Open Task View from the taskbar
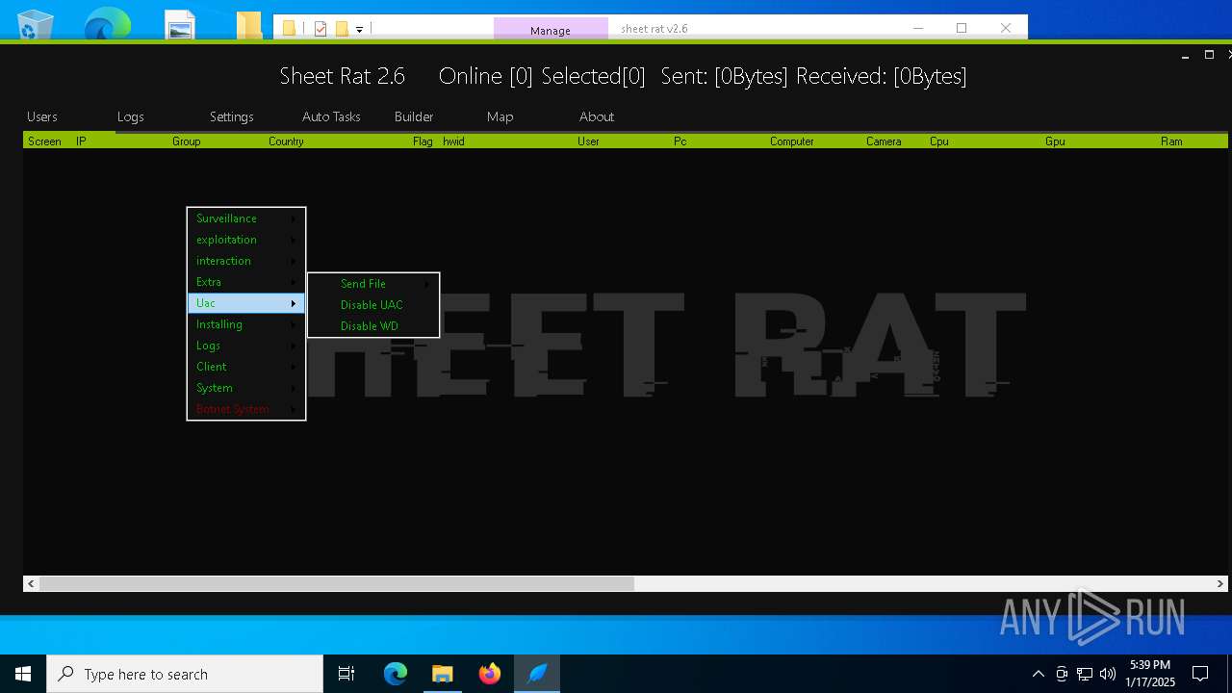 click(x=346, y=674)
